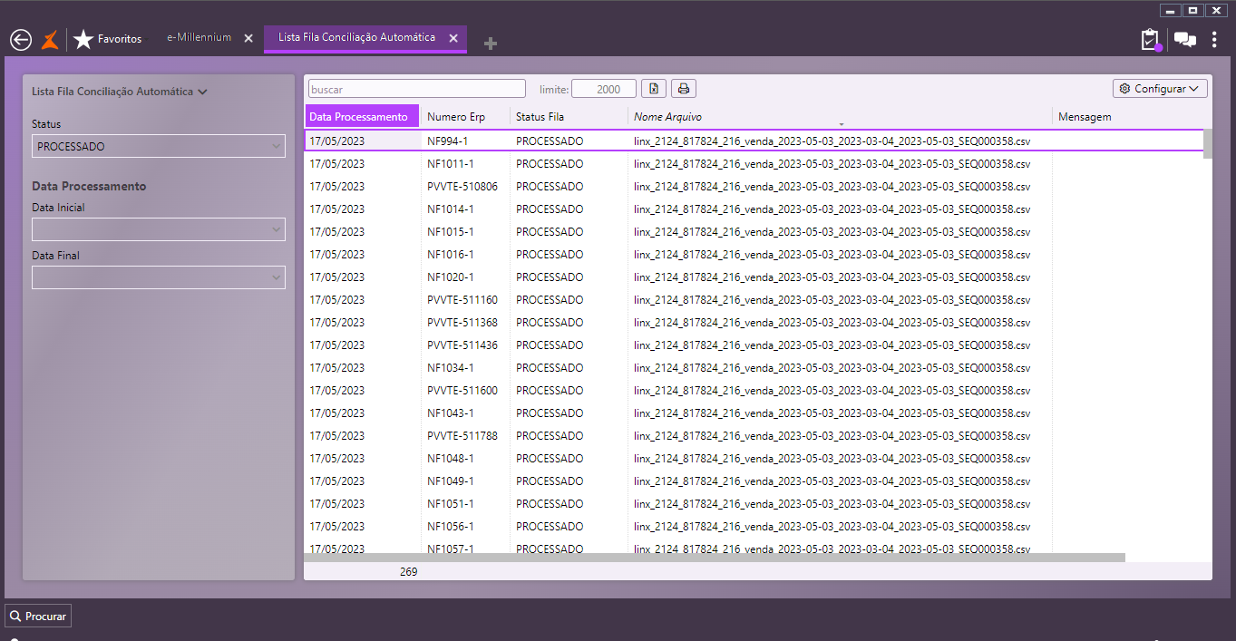The height and width of the screenshot is (641, 1236).
Task: Close the Lista Fila Conciliação Automática tab
Action: pos(453,38)
